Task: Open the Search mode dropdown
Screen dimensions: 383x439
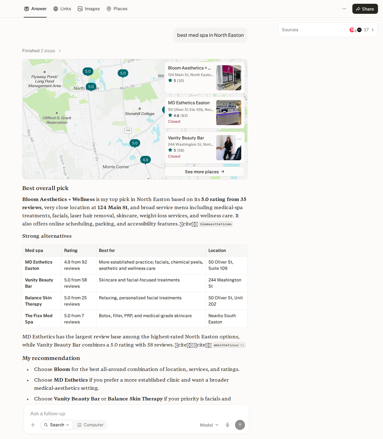Action: (57, 425)
